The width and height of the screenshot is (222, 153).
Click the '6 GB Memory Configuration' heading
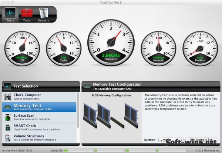click(x=111, y=95)
